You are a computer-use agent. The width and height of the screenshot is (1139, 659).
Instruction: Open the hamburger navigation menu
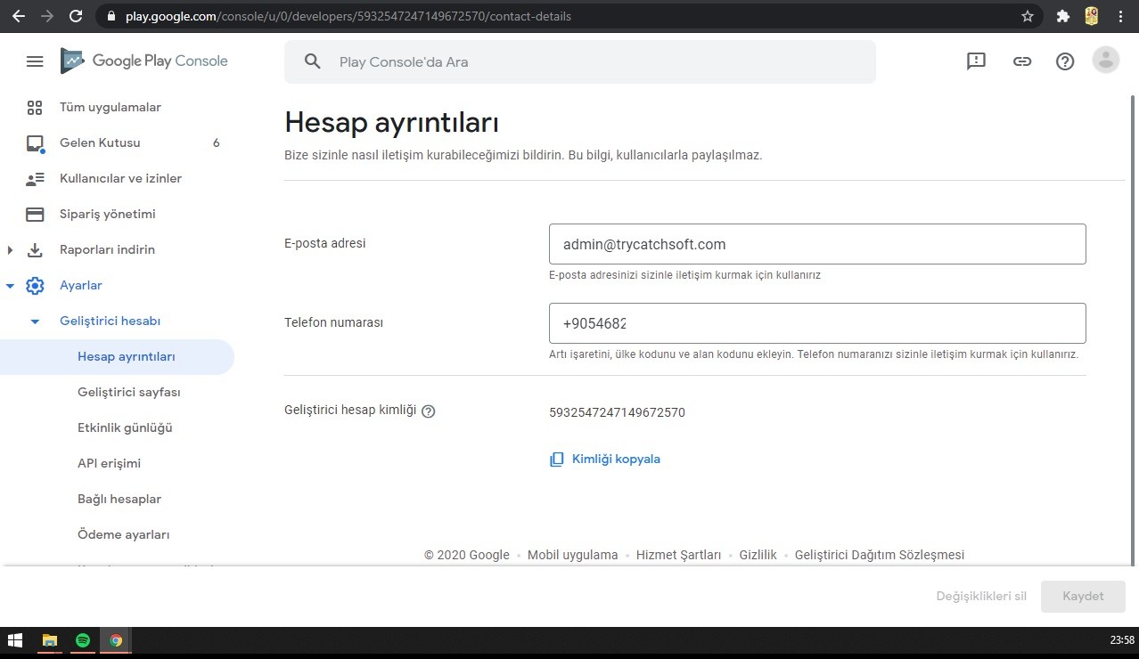(x=35, y=61)
